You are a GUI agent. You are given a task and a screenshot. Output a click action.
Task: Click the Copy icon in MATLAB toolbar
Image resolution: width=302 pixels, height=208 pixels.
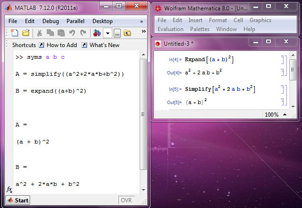coord(50,33)
